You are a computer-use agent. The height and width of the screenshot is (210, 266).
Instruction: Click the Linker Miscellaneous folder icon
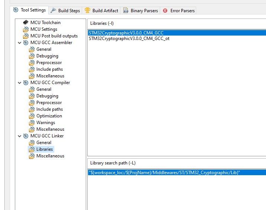[32, 156]
